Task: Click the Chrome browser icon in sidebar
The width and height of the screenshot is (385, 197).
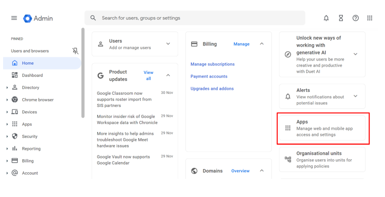Action: 15,100
